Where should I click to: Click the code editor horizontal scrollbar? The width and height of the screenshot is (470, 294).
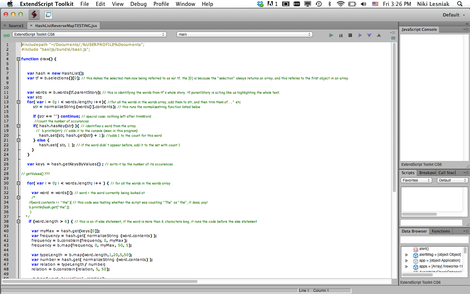point(100,282)
